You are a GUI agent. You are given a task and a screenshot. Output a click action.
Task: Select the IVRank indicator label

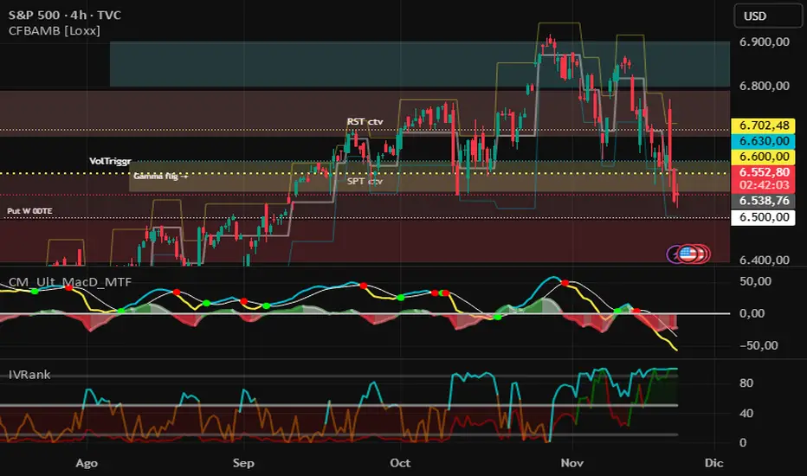[29, 375]
